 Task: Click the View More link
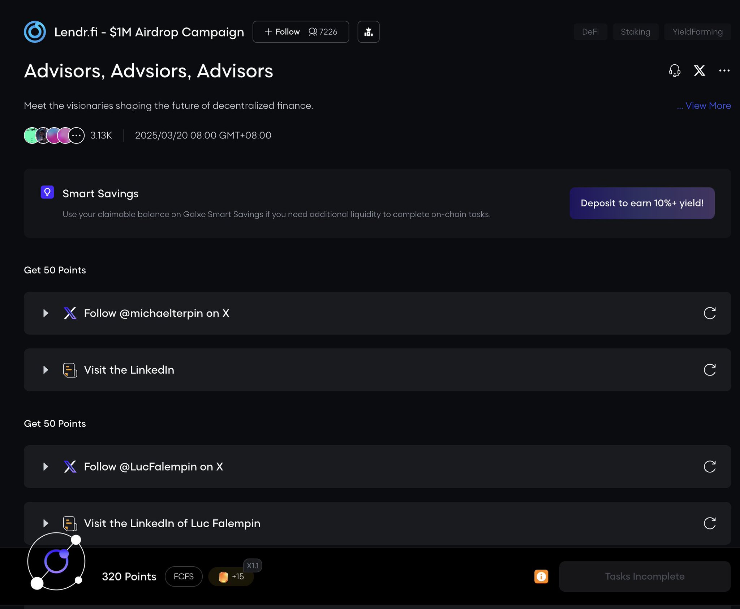(708, 106)
